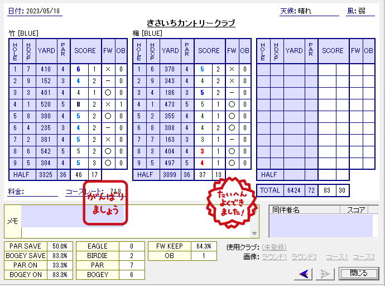Select 梅 half yardage 3099
This screenshot has width=385, height=286.
pyautogui.click(x=170, y=175)
